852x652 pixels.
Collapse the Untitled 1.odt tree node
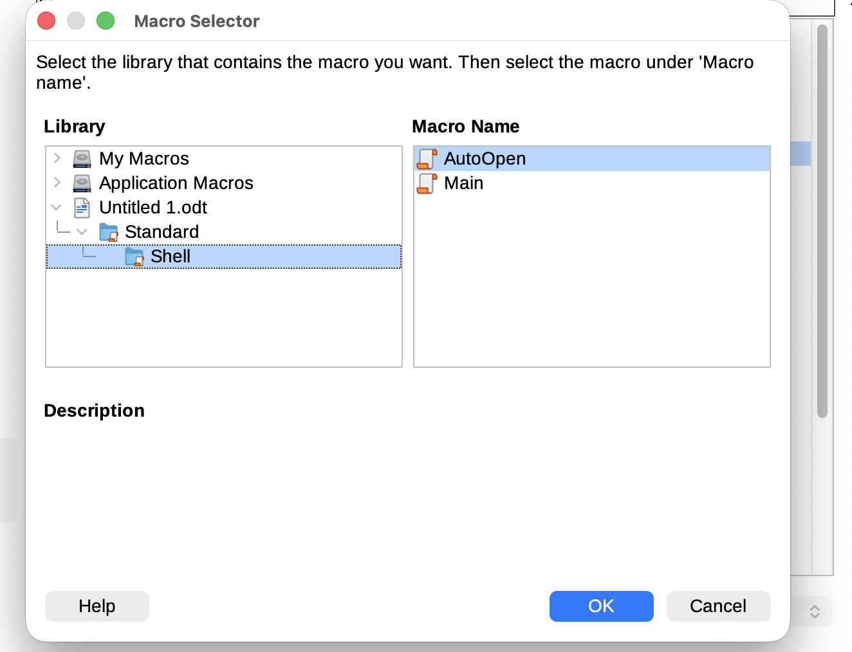tap(57, 207)
